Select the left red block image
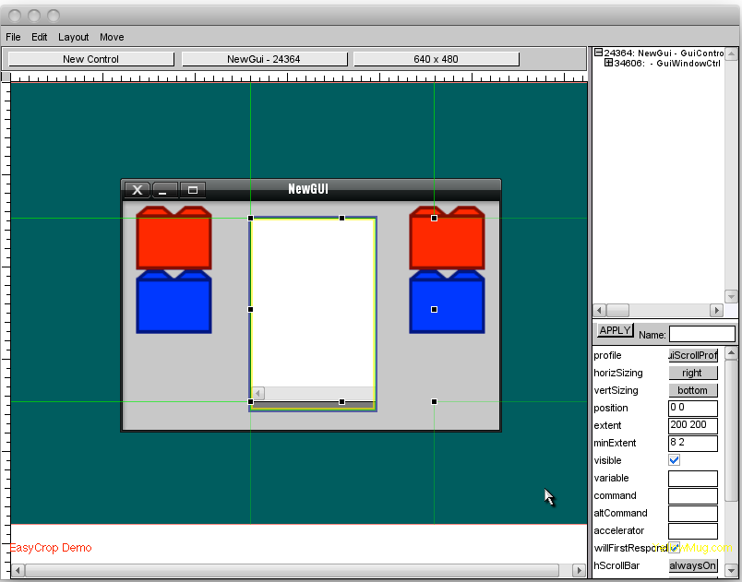This screenshot has width=742, height=582. pyautogui.click(x=174, y=238)
